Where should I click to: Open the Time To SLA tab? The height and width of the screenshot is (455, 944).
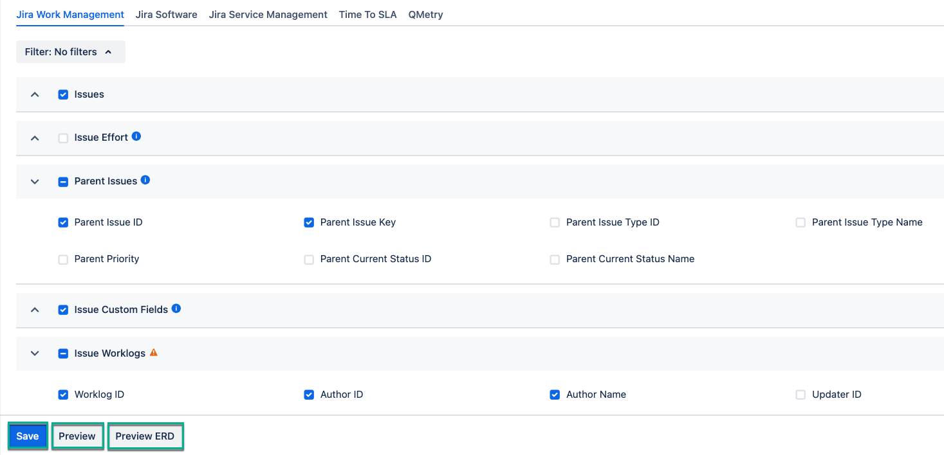(367, 14)
